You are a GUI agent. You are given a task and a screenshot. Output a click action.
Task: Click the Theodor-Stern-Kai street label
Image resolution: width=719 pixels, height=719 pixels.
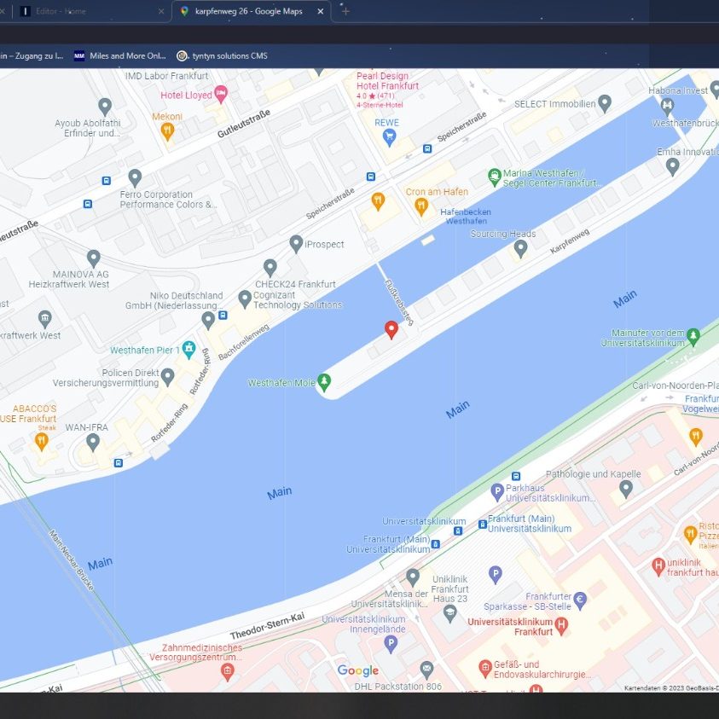click(x=267, y=625)
